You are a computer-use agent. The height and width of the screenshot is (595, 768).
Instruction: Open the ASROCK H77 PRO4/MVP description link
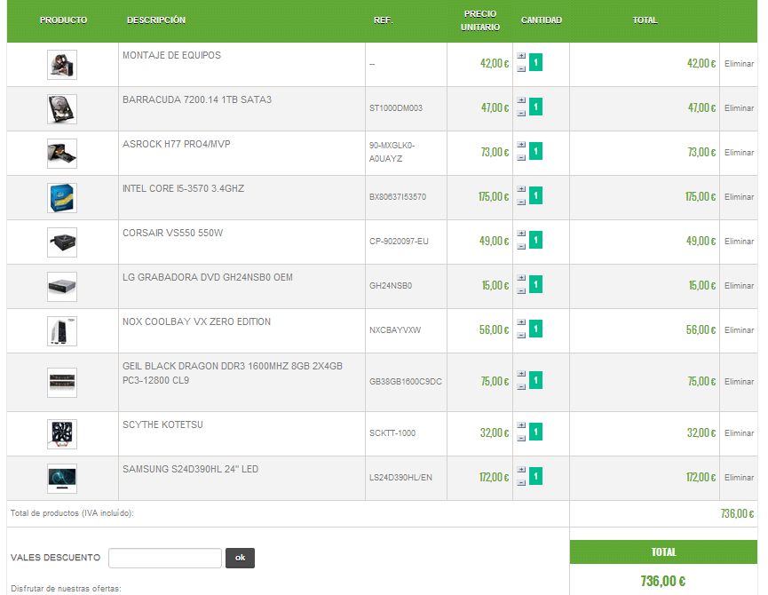pyautogui.click(x=177, y=145)
